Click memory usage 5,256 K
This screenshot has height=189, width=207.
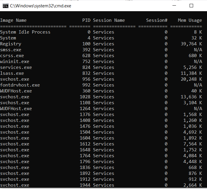[x=193, y=67]
